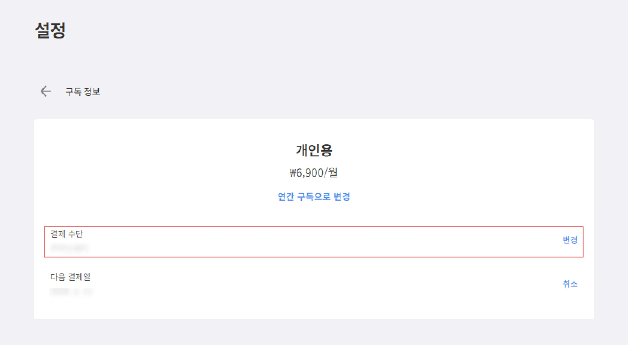This screenshot has width=628, height=345.
Task: Click the 다음 결제일 label
Action: coord(71,277)
